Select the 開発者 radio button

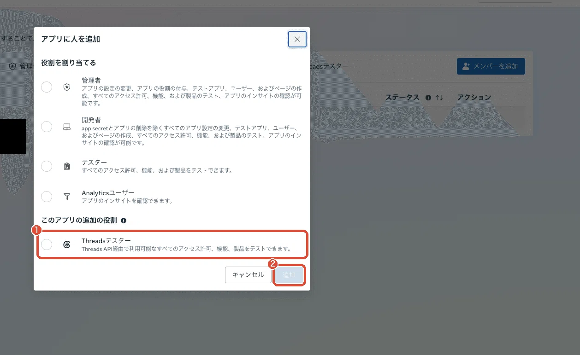[x=47, y=126]
